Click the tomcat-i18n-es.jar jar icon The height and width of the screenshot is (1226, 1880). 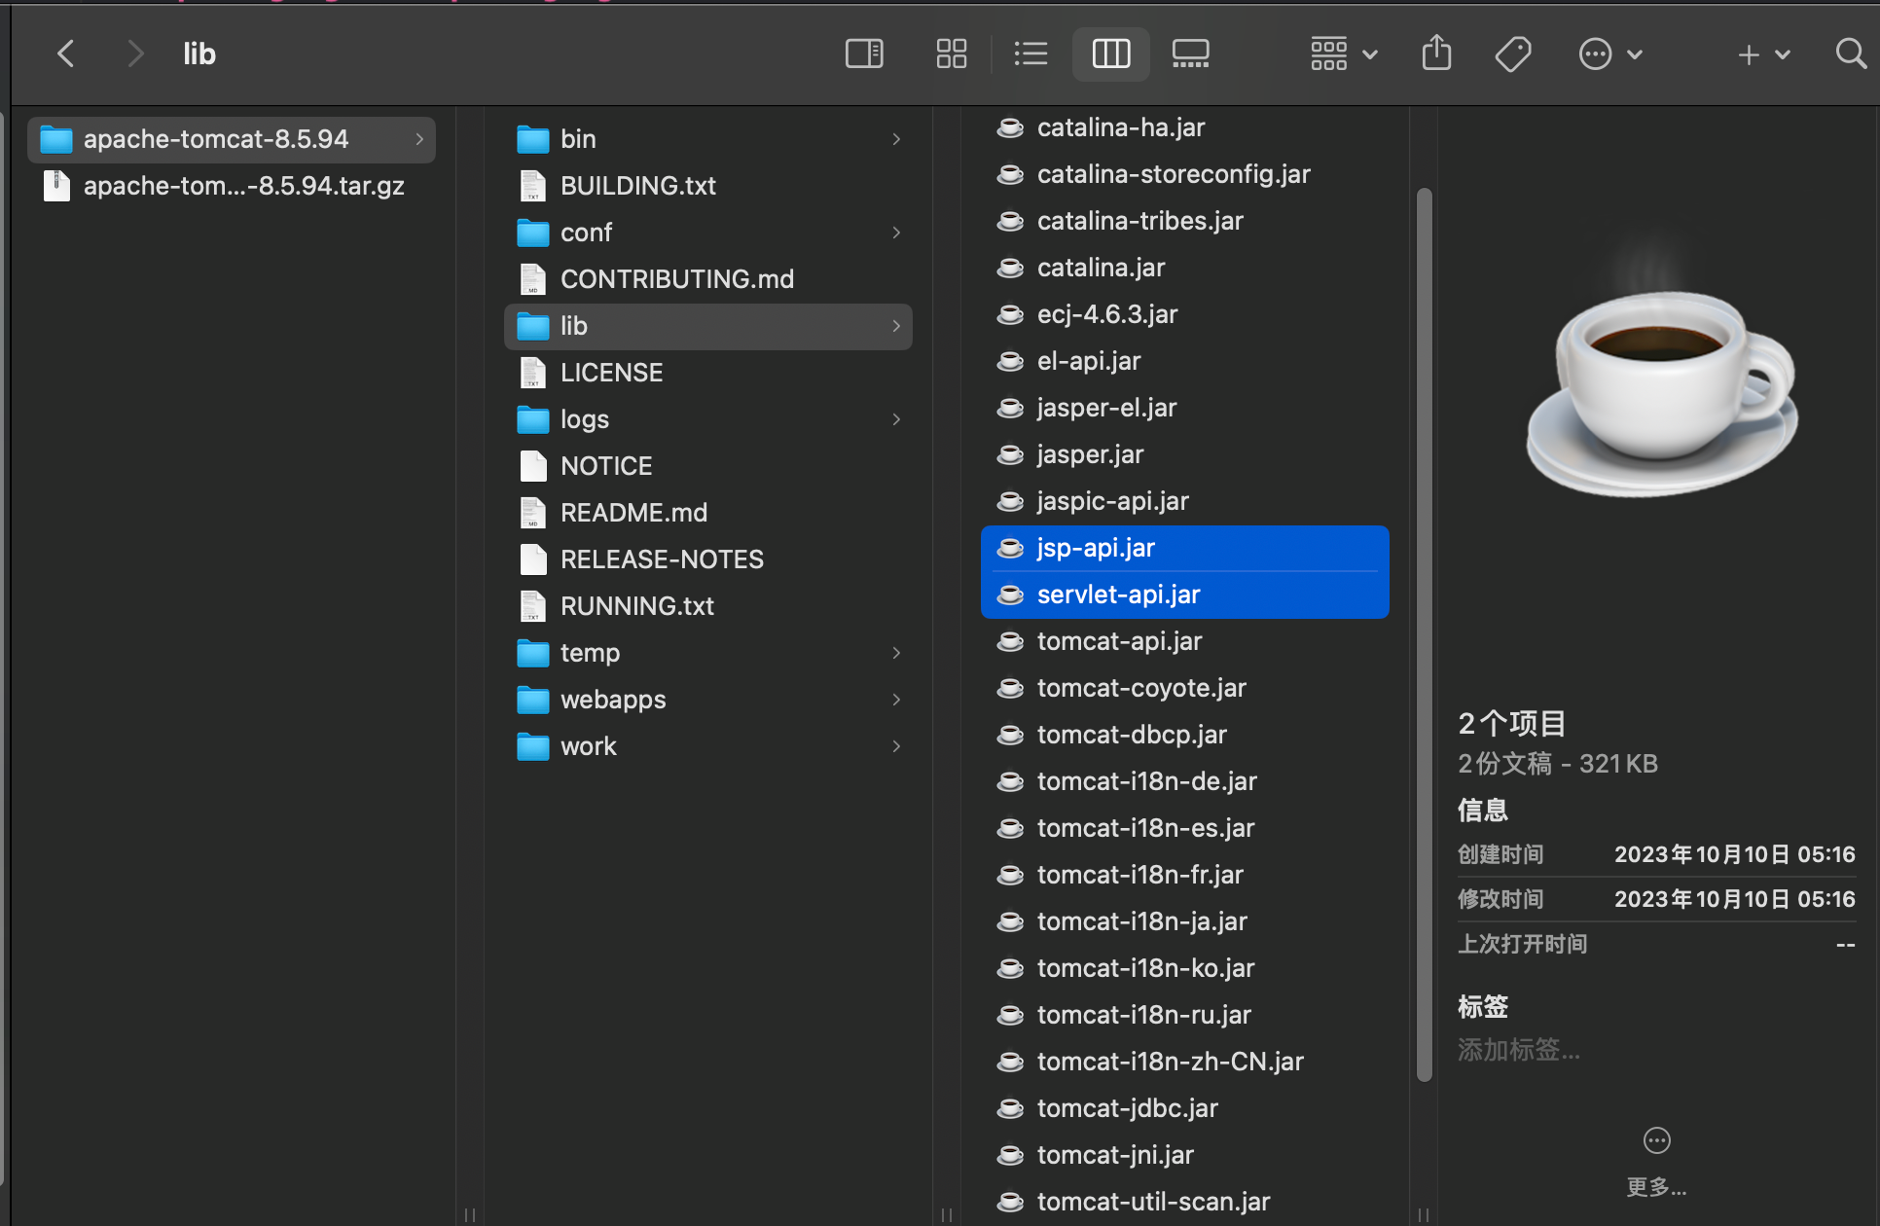click(1011, 828)
